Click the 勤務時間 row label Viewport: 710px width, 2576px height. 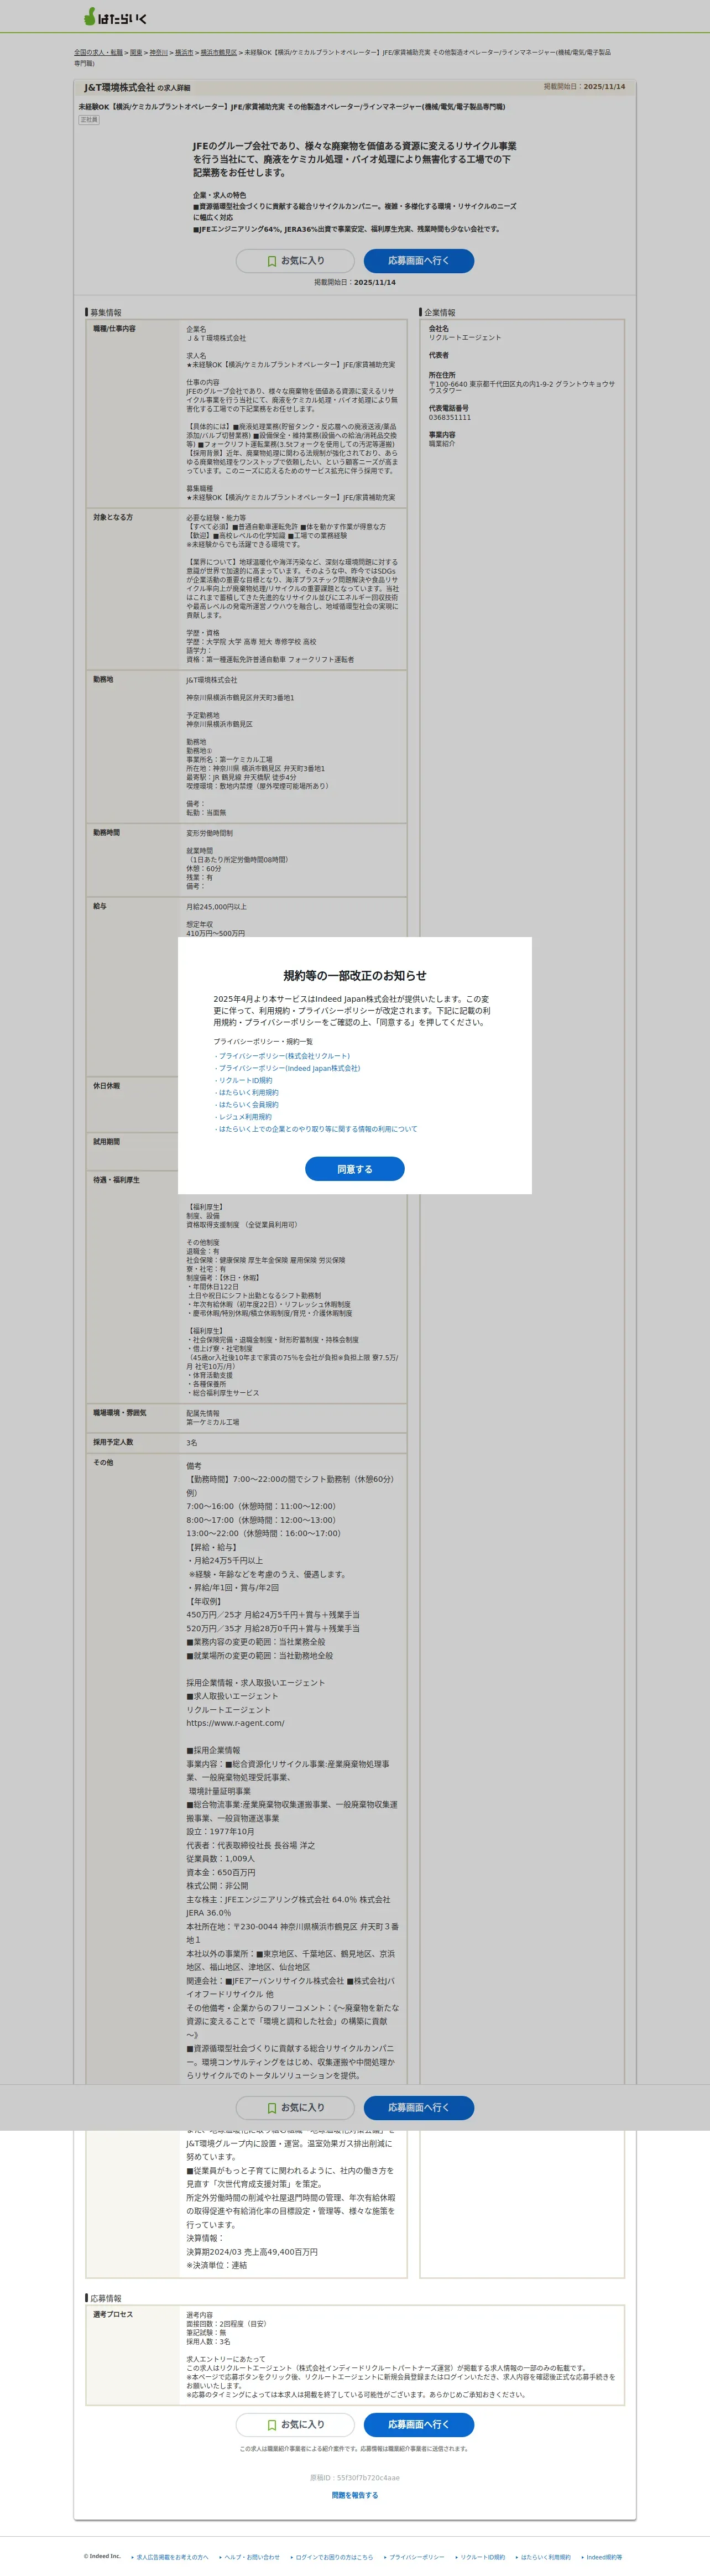(x=106, y=833)
